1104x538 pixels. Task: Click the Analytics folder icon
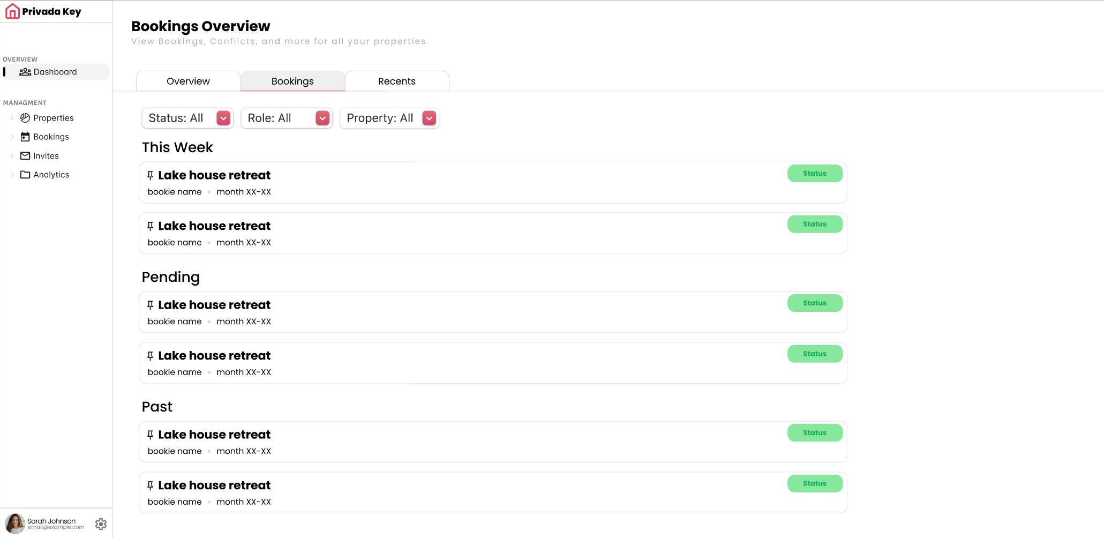[x=25, y=175]
